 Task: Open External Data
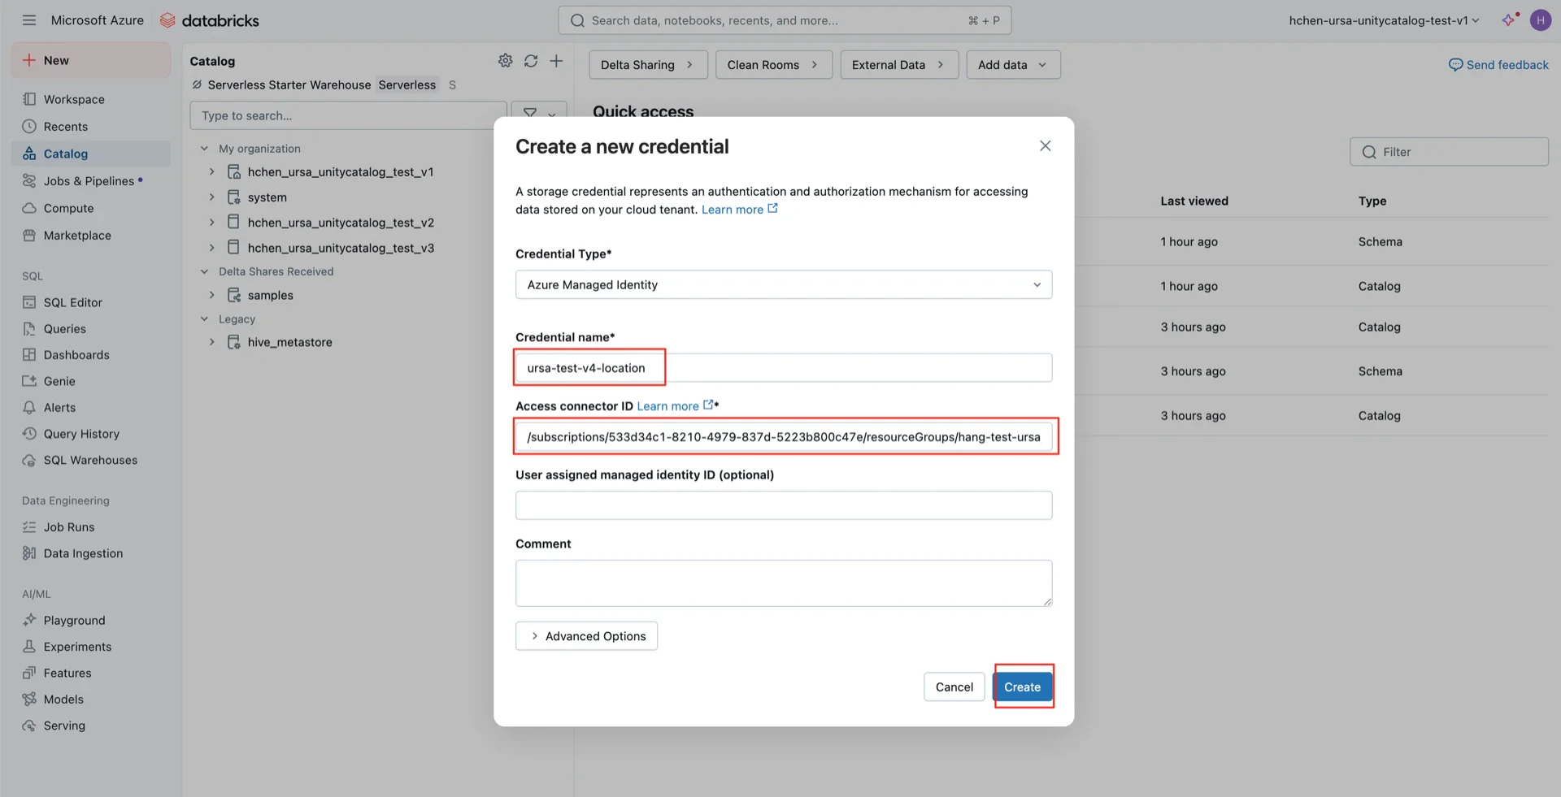click(899, 65)
